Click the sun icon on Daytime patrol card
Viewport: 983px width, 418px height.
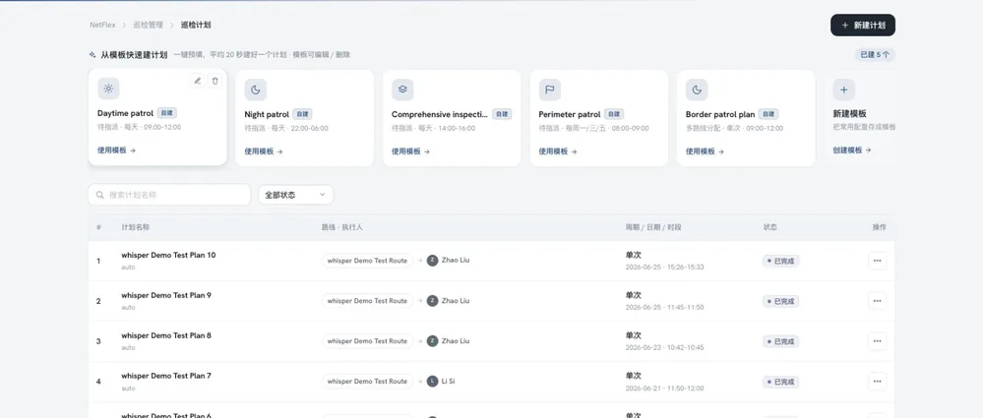coord(108,89)
